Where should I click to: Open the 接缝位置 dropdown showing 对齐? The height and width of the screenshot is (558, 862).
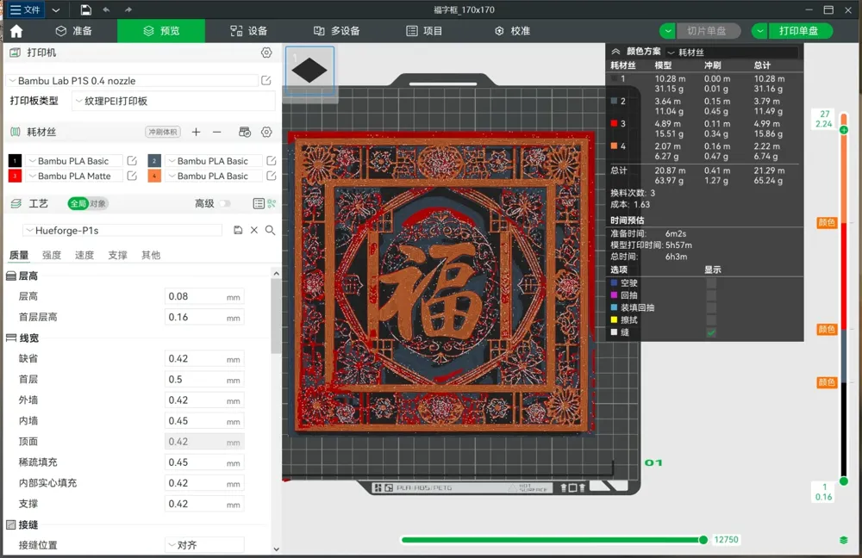pyautogui.click(x=204, y=545)
